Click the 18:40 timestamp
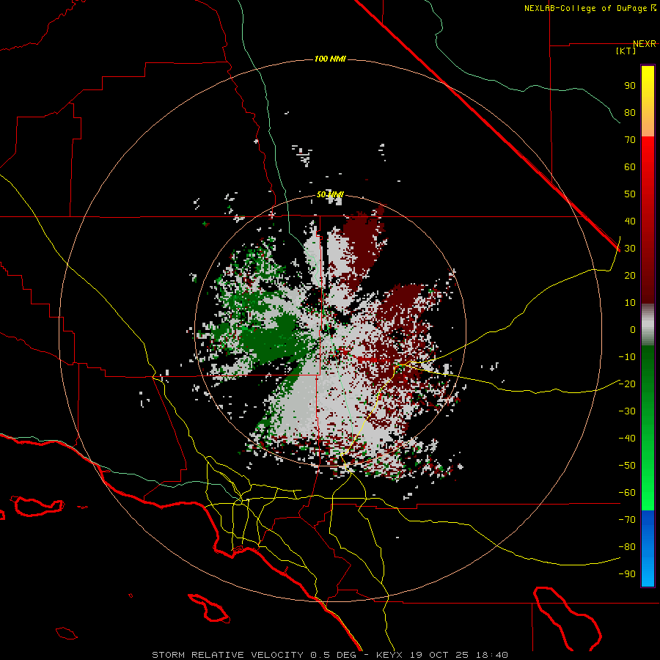This screenshot has height=660, width=660. coord(492,655)
